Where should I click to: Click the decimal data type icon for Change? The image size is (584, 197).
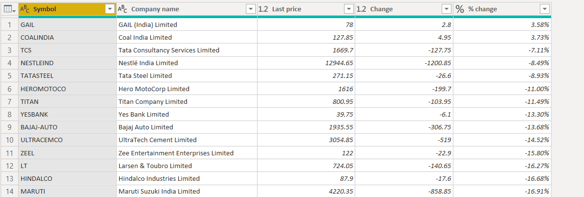[361, 9]
